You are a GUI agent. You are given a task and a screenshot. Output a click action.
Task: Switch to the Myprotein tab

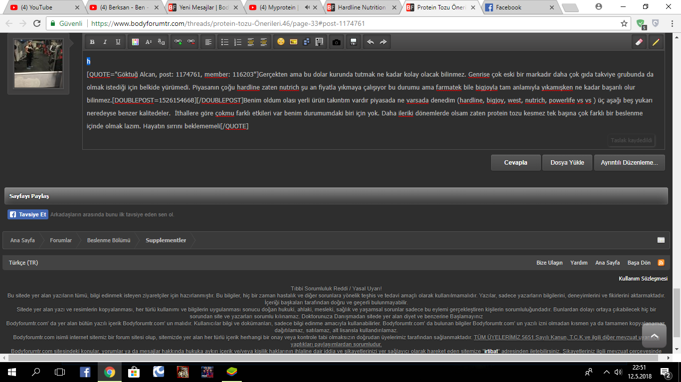(x=282, y=7)
